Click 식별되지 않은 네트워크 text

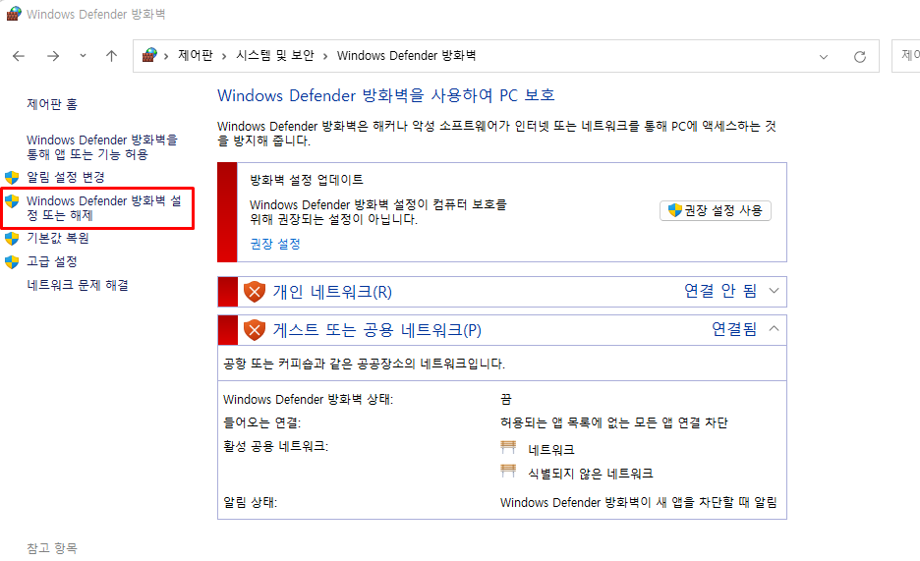pyautogui.click(x=591, y=474)
